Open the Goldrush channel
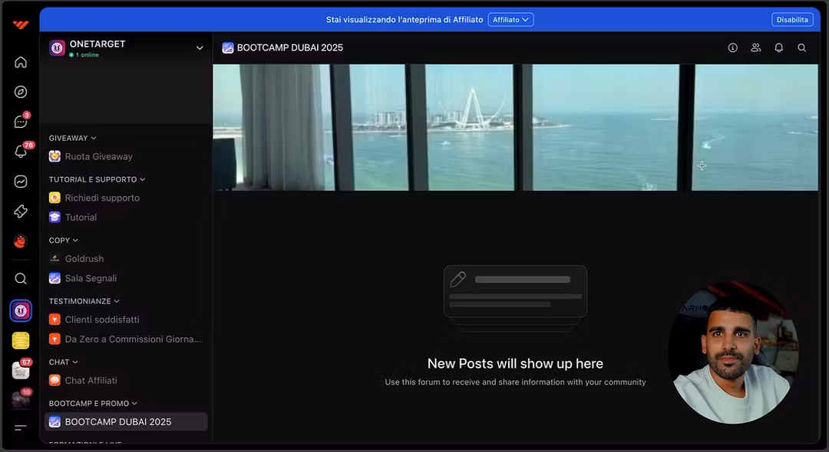 [126, 258]
